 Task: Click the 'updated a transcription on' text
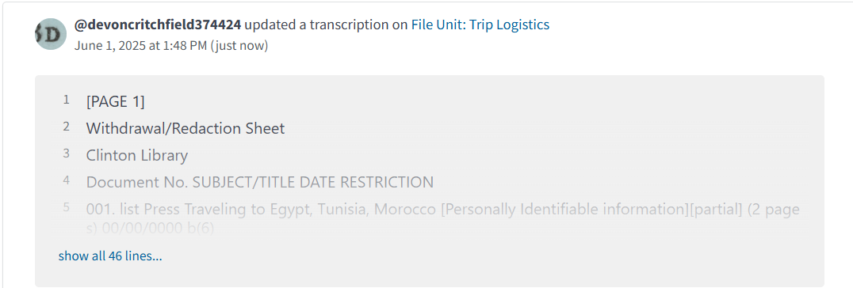[327, 25]
